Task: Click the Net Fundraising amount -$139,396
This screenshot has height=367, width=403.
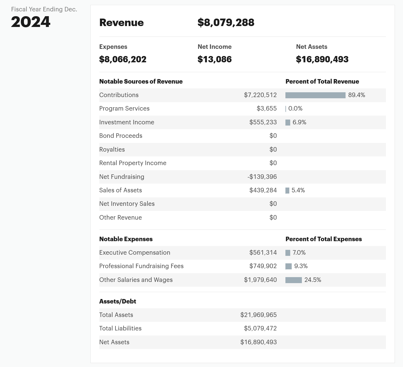Action: (x=262, y=177)
